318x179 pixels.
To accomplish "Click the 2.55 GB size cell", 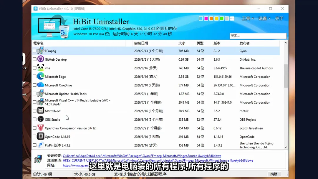I will coord(183,77).
